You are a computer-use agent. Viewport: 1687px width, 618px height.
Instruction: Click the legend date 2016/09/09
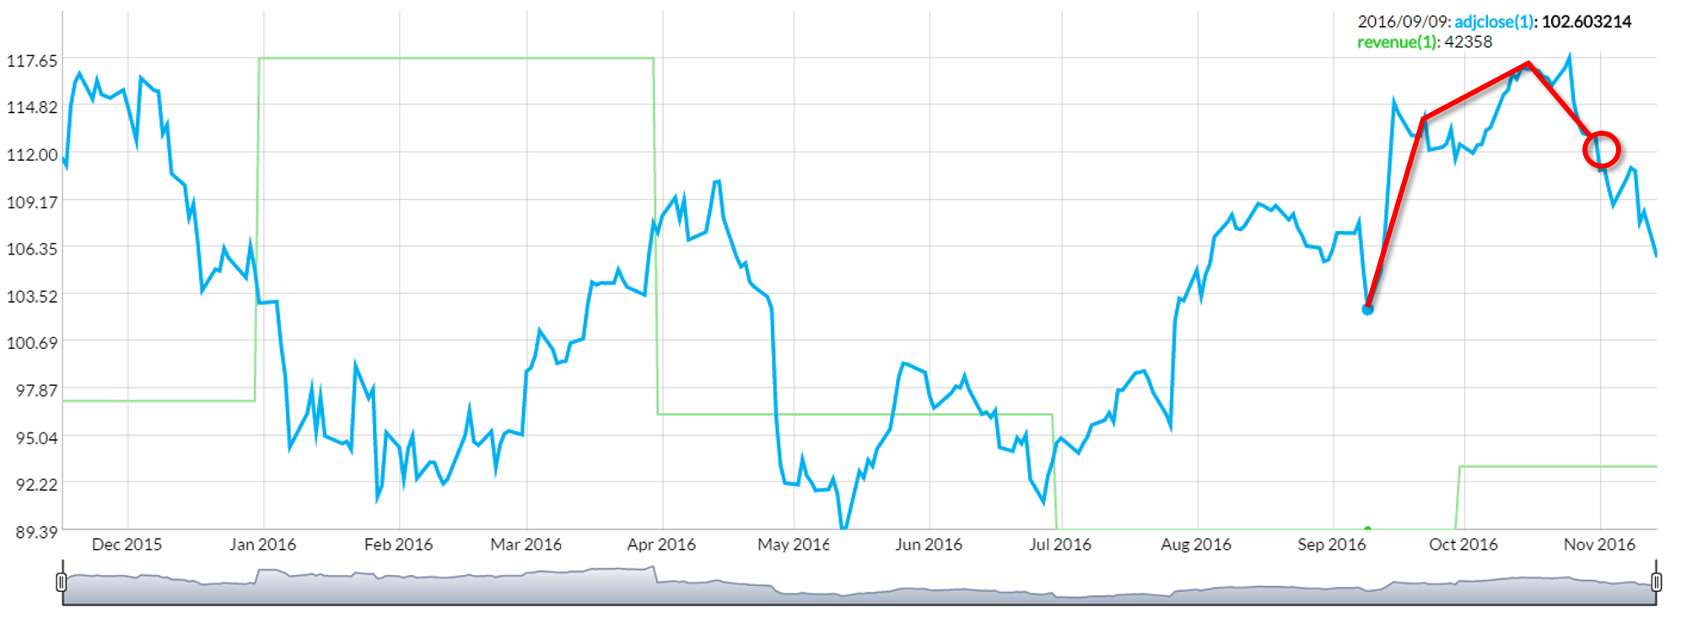[1403, 22]
